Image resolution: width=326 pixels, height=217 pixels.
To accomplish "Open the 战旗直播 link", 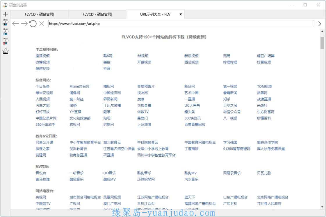I will (x=264, y=99).
